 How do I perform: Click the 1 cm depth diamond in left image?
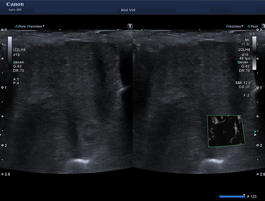tap(2, 87)
